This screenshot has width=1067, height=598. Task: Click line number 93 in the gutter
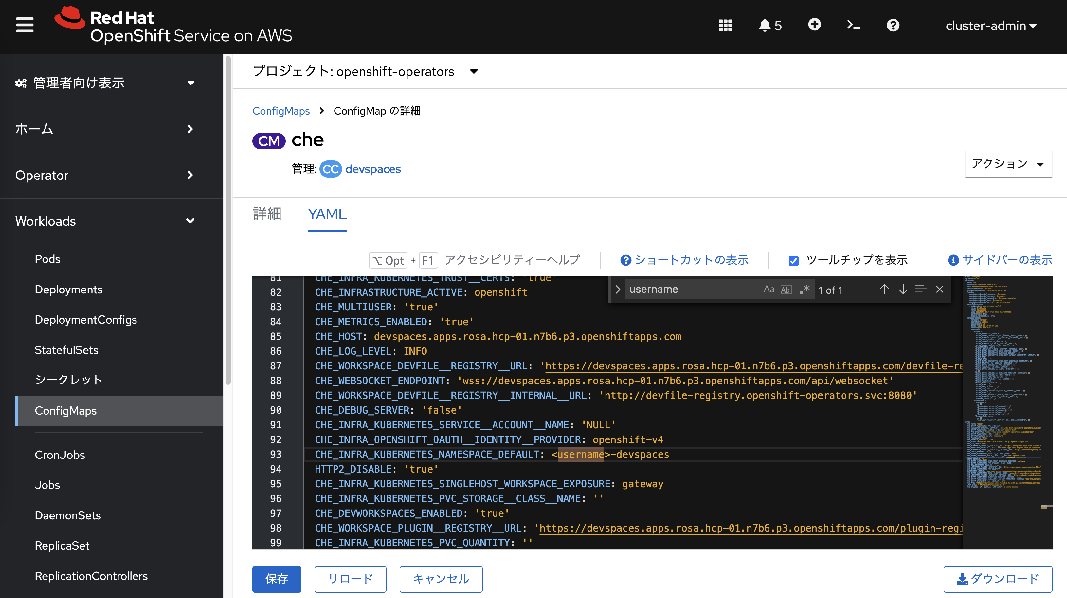tap(276, 454)
